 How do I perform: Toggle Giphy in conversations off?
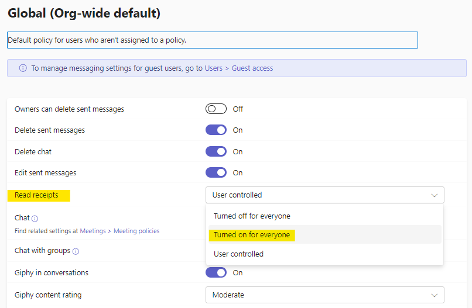pos(216,272)
